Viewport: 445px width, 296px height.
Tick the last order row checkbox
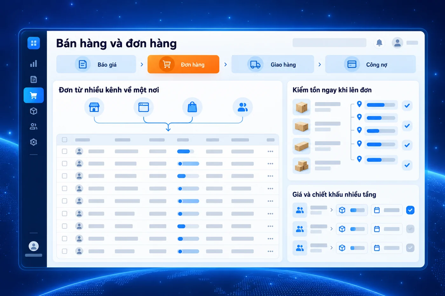pyautogui.click(x=65, y=251)
